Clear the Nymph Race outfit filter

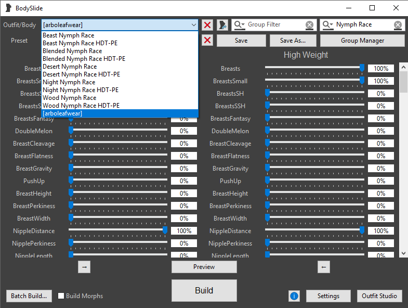398,25
